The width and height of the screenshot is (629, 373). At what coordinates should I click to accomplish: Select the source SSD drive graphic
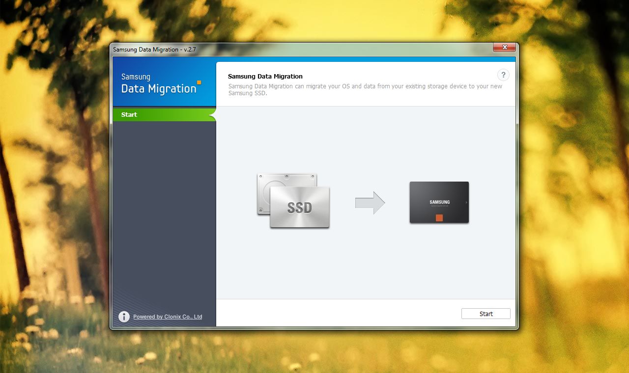(x=292, y=201)
